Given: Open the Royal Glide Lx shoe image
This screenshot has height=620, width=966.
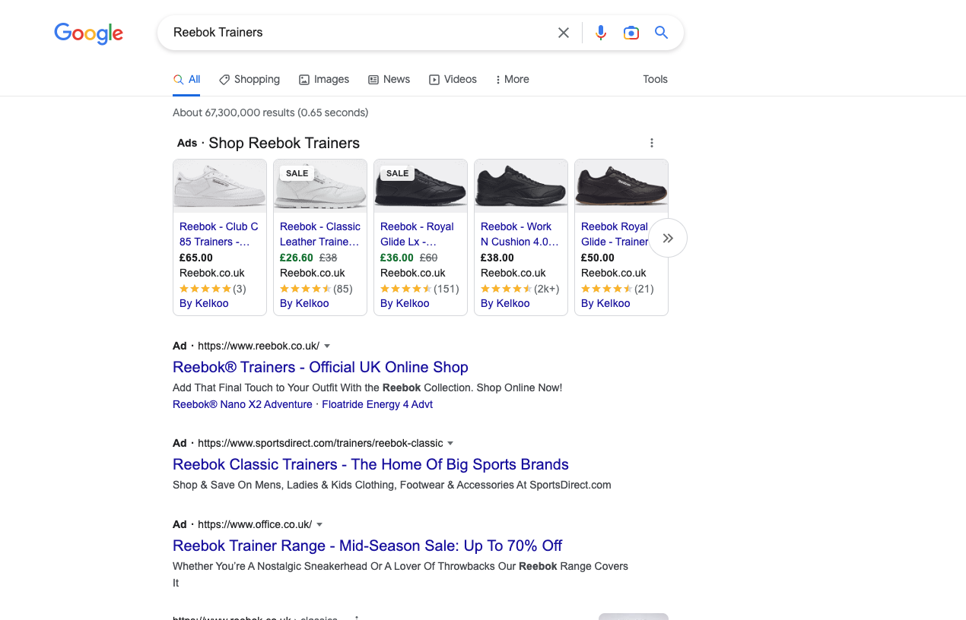Looking at the screenshot, I should click(x=421, y=186).
